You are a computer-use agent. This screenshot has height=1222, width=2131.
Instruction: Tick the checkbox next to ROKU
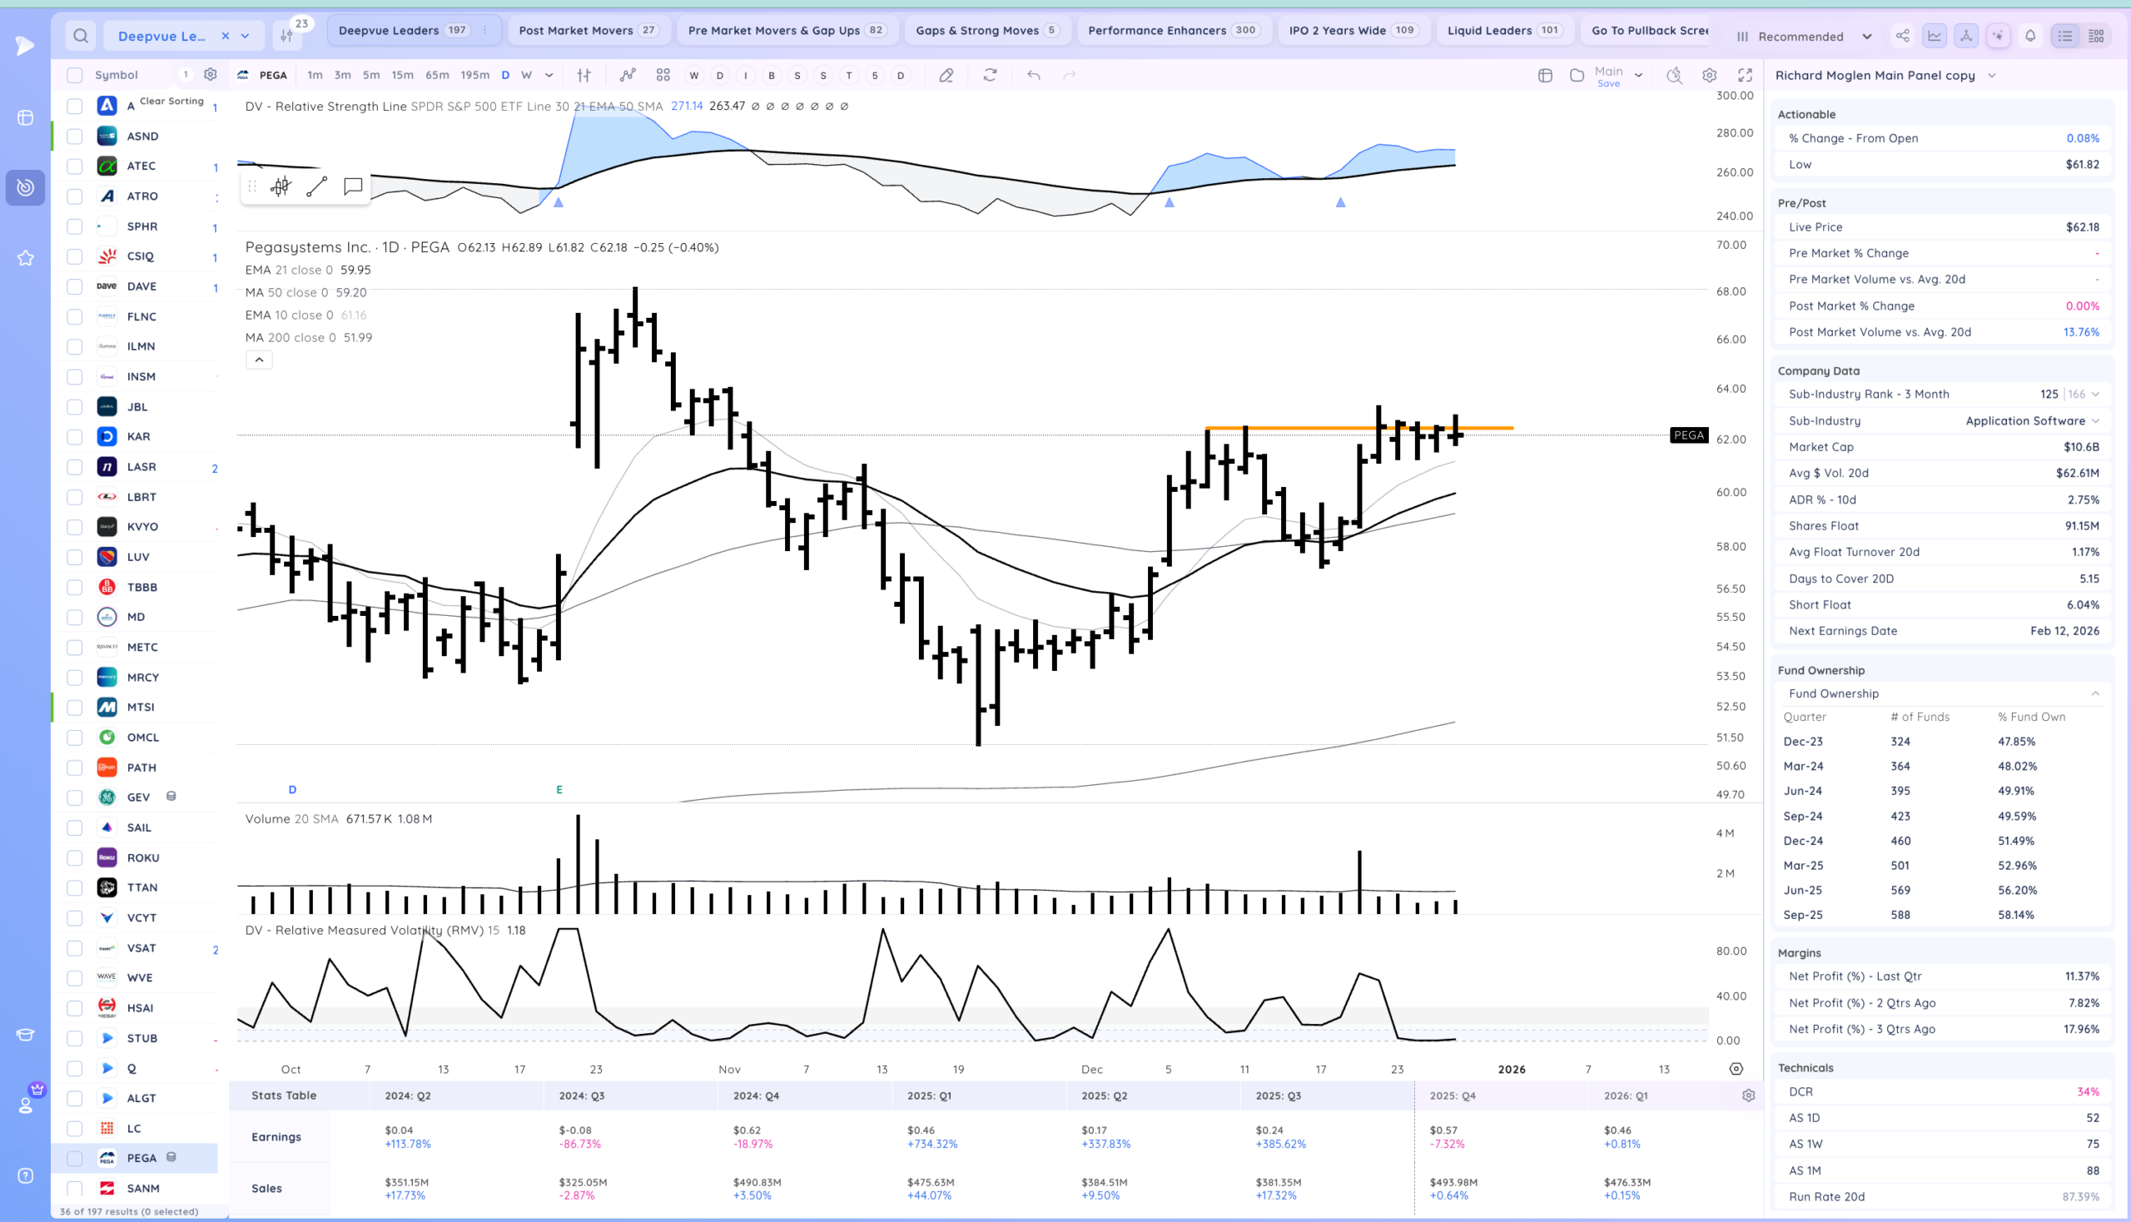pyautogui.click(x=75, y=857)
